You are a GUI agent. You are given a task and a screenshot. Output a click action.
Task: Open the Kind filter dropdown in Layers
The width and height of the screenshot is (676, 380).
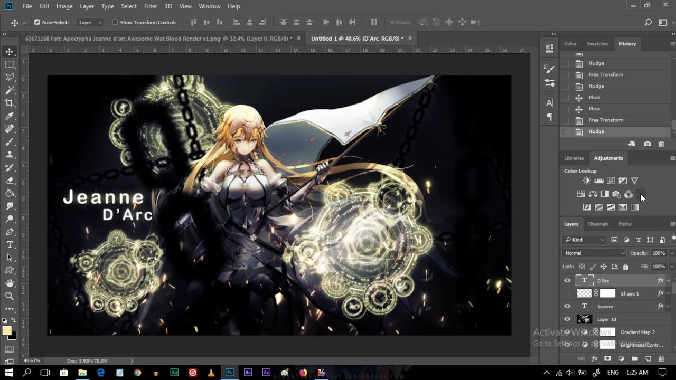pos(585,240)
